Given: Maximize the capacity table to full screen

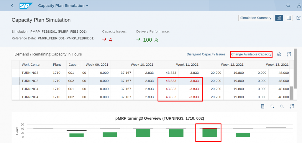Looking at the screenshot, I should click(288, 55).
